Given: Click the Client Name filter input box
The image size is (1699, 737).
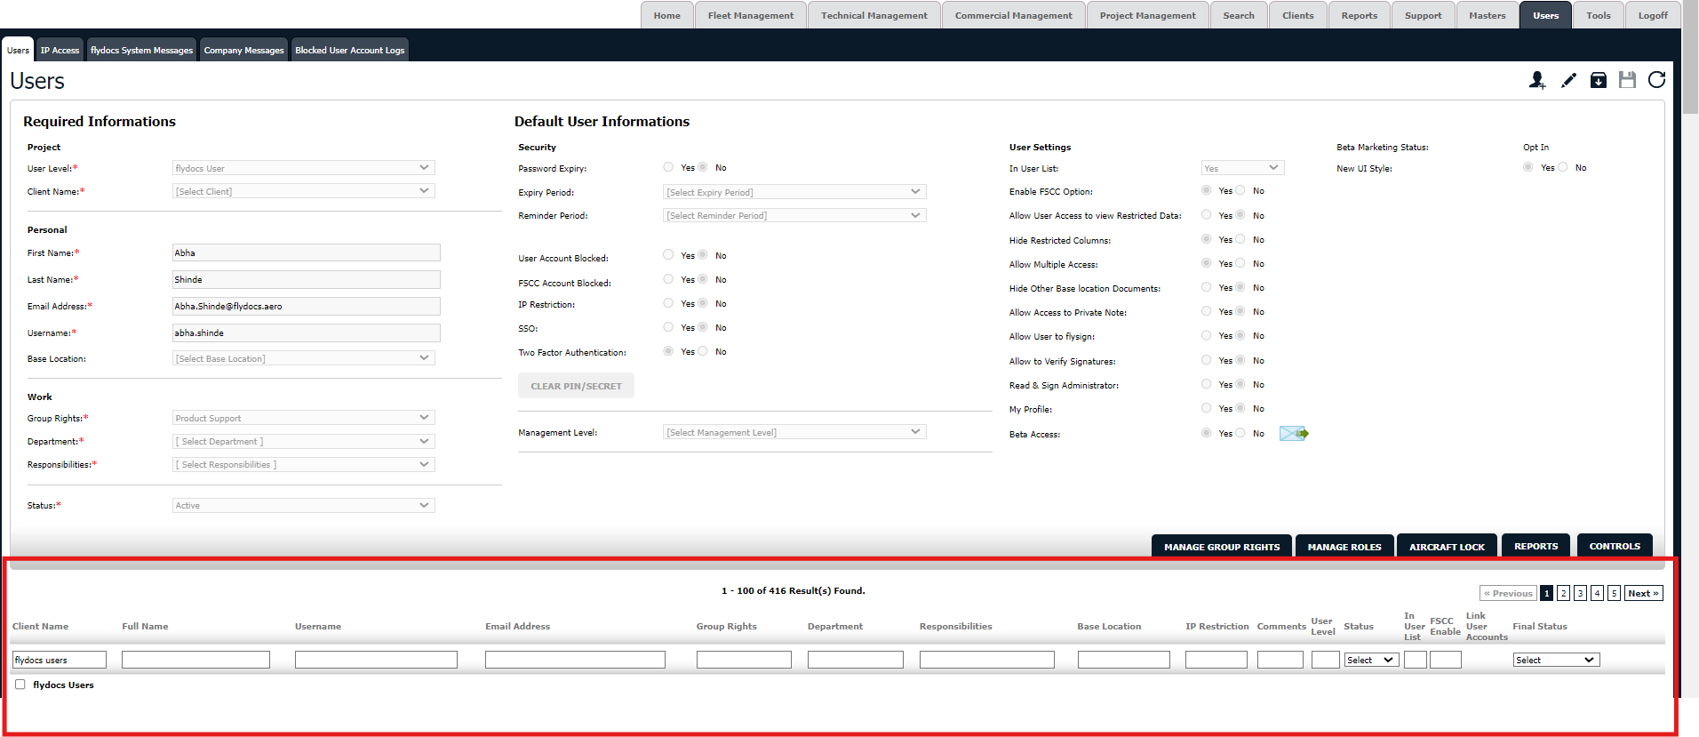Looking at the screenshot, I should pyautogui.click(x=60, y=660).
